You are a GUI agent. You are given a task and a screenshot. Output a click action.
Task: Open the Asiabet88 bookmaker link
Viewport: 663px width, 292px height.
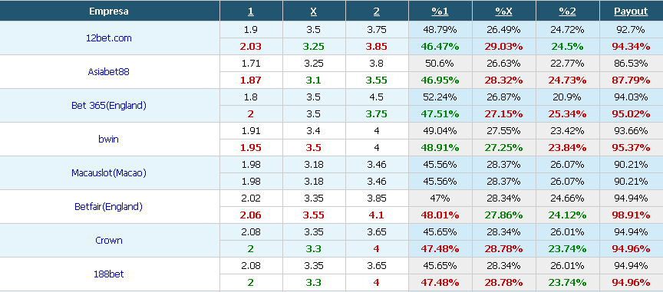pos(109,72)
